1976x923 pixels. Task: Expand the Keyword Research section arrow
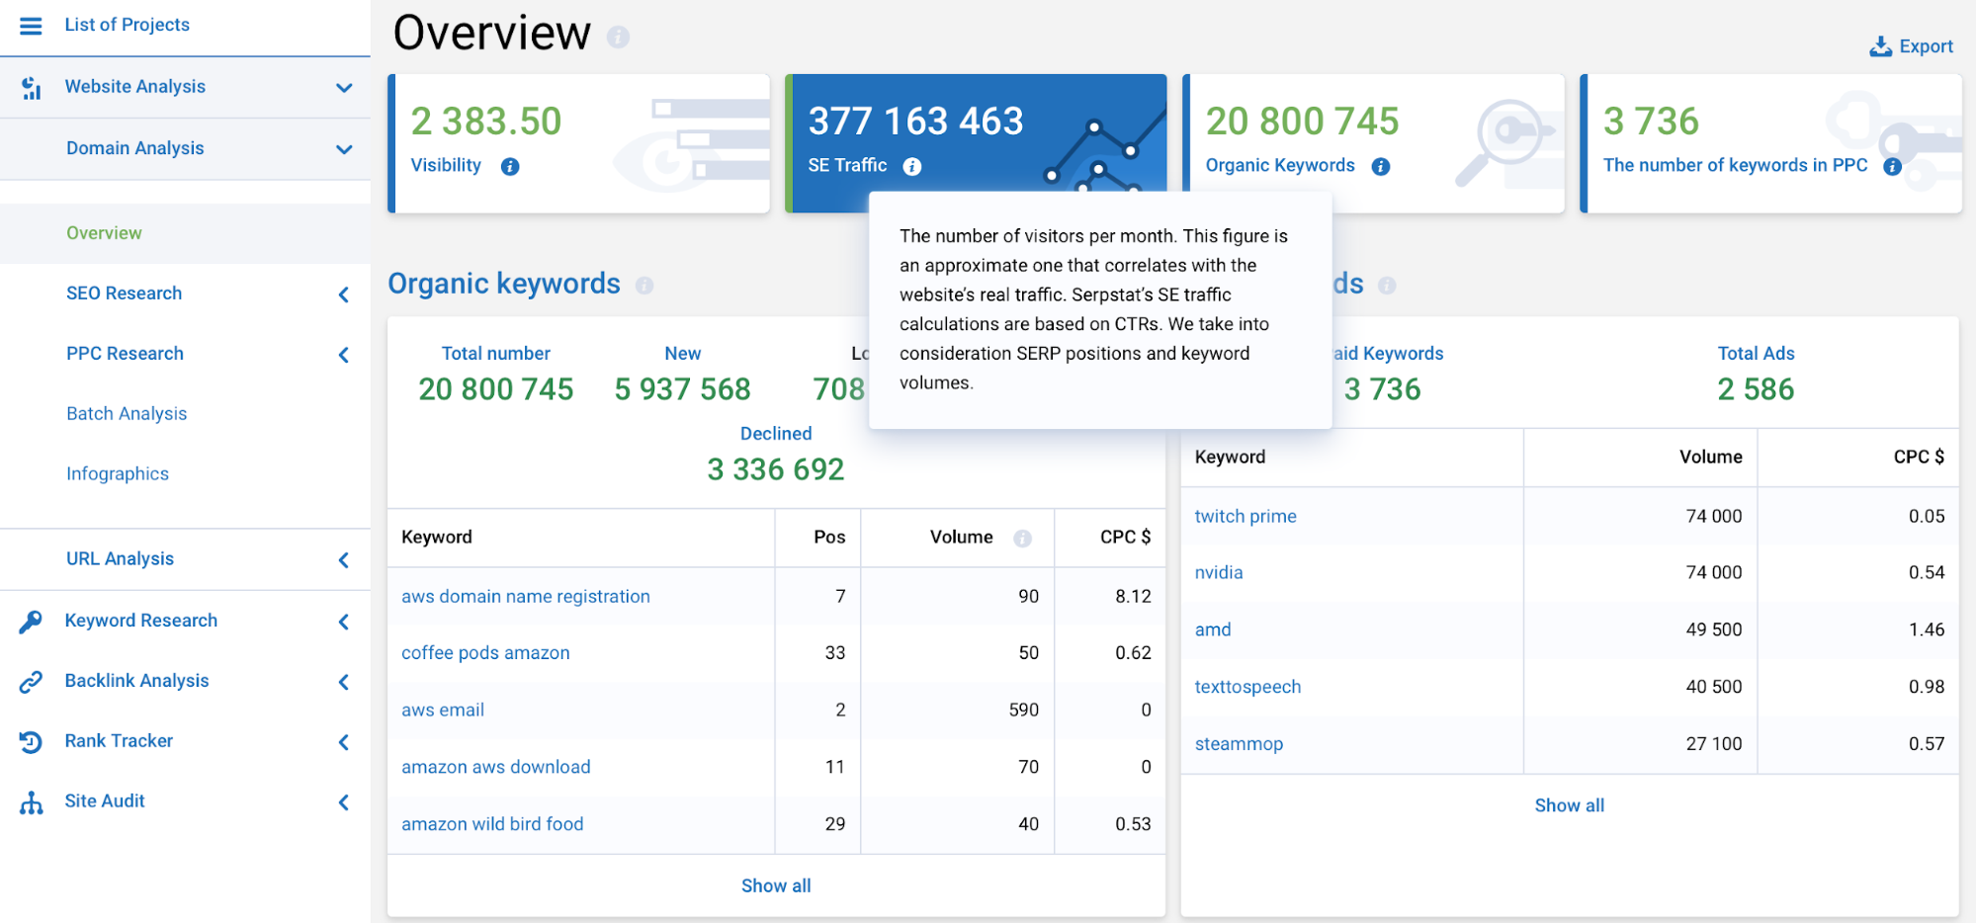point(344,622)
